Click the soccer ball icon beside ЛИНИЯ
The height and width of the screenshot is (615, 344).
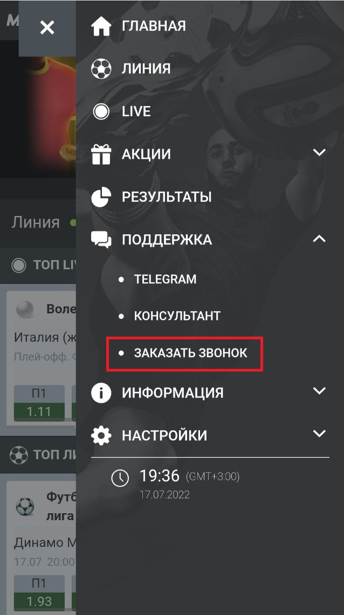click(x=101, y=69)
